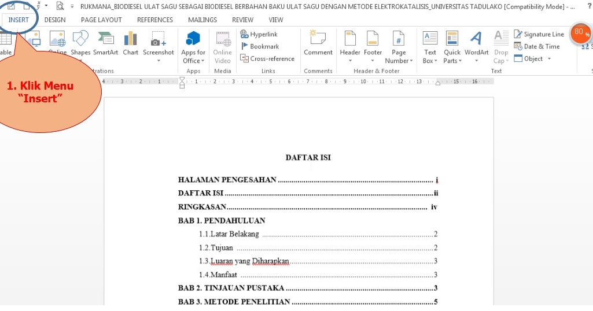Open the WordArt gallery
The width and height of the screenshot is (593, 311).
[x=477, y=46]
